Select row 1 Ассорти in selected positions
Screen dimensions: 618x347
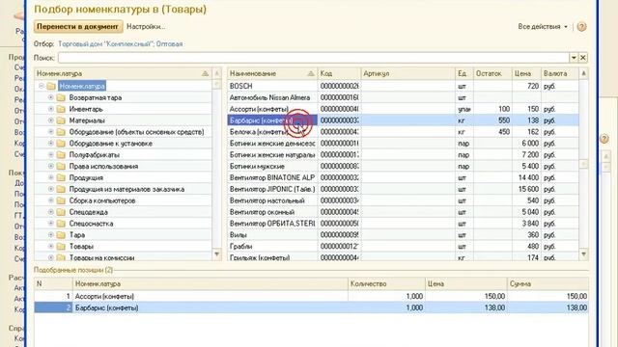pos(311,296)
